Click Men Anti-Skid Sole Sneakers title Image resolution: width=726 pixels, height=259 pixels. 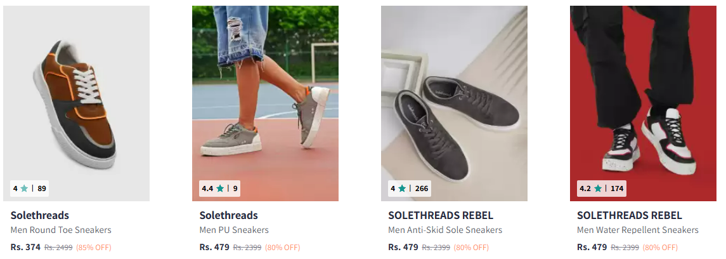[445, 230]
